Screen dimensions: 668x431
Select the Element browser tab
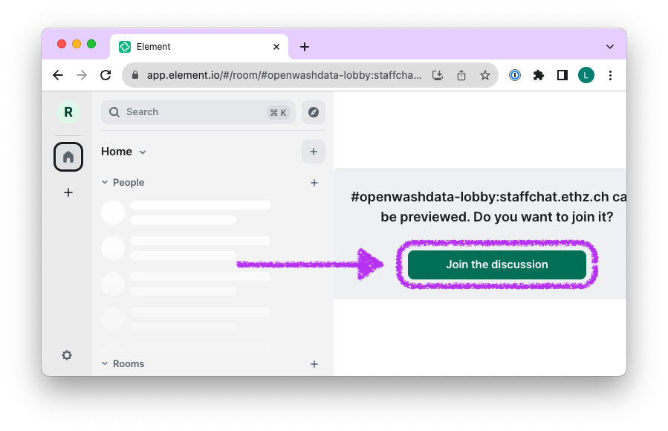coord(199,46)
